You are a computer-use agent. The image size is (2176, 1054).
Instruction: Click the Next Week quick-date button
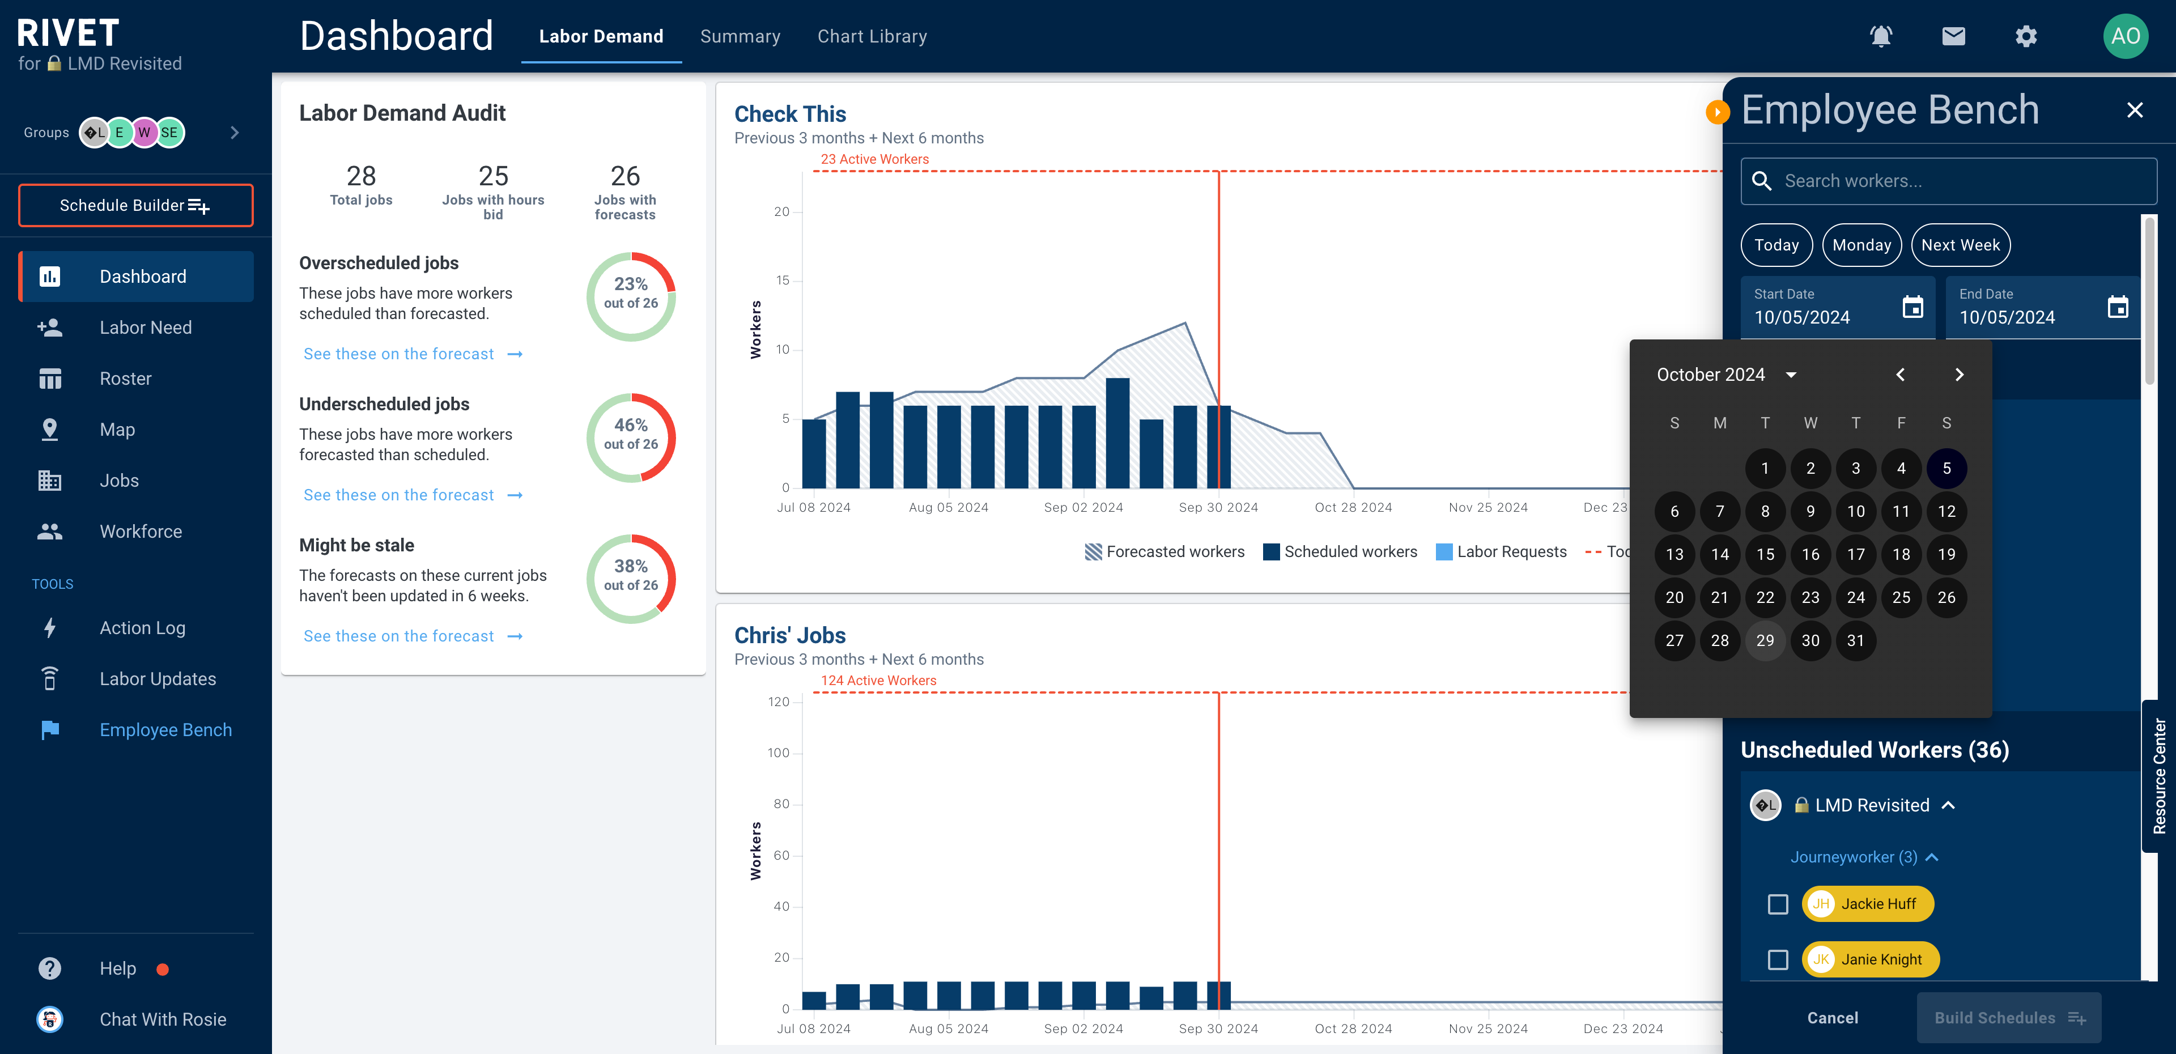tap(1961, 245)
